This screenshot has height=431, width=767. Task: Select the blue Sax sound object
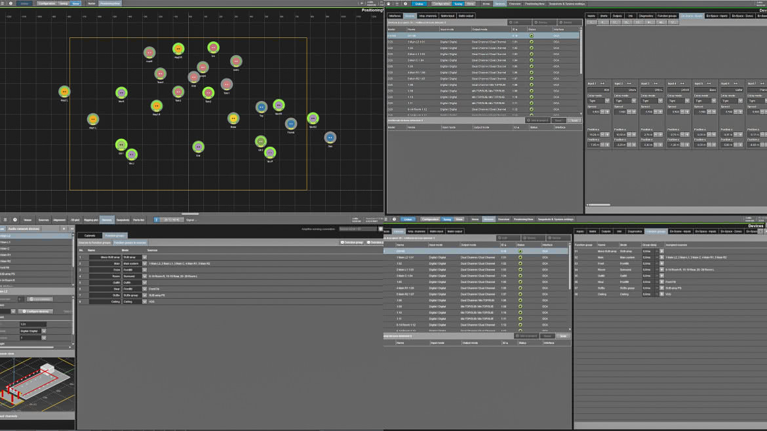tap(330, 138)
